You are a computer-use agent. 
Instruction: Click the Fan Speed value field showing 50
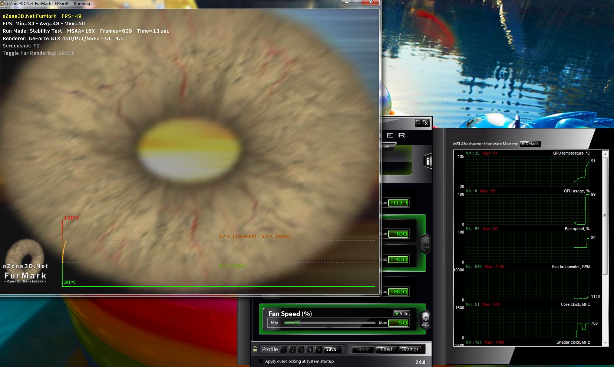pyautogui.click(x=399, y=323)
